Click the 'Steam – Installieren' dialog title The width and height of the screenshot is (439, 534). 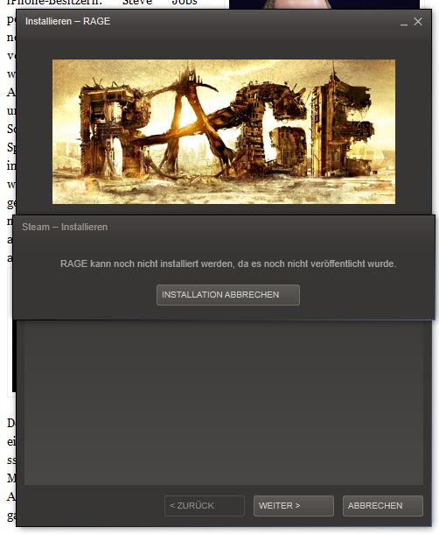pos(65,227)
